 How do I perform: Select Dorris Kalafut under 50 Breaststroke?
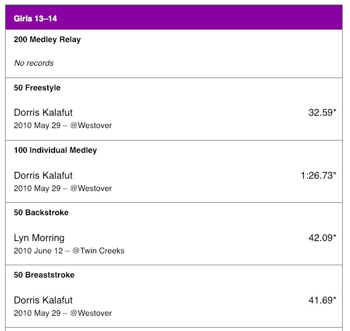tap(43, 300)
